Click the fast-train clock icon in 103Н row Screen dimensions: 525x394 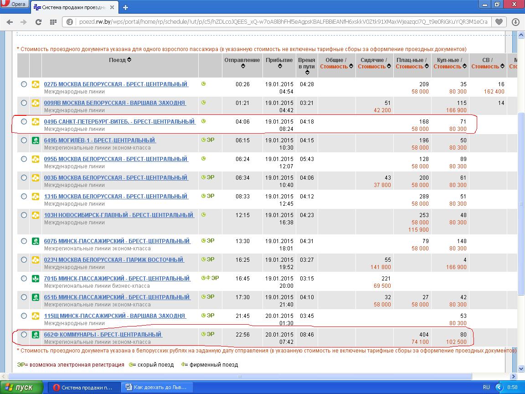tap(203, 215)
